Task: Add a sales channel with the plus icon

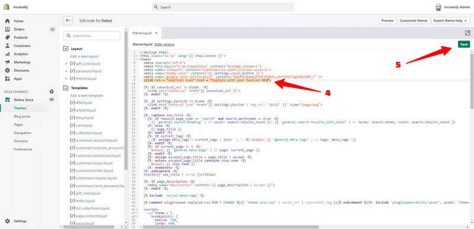Action: click(x=52, y=92)
